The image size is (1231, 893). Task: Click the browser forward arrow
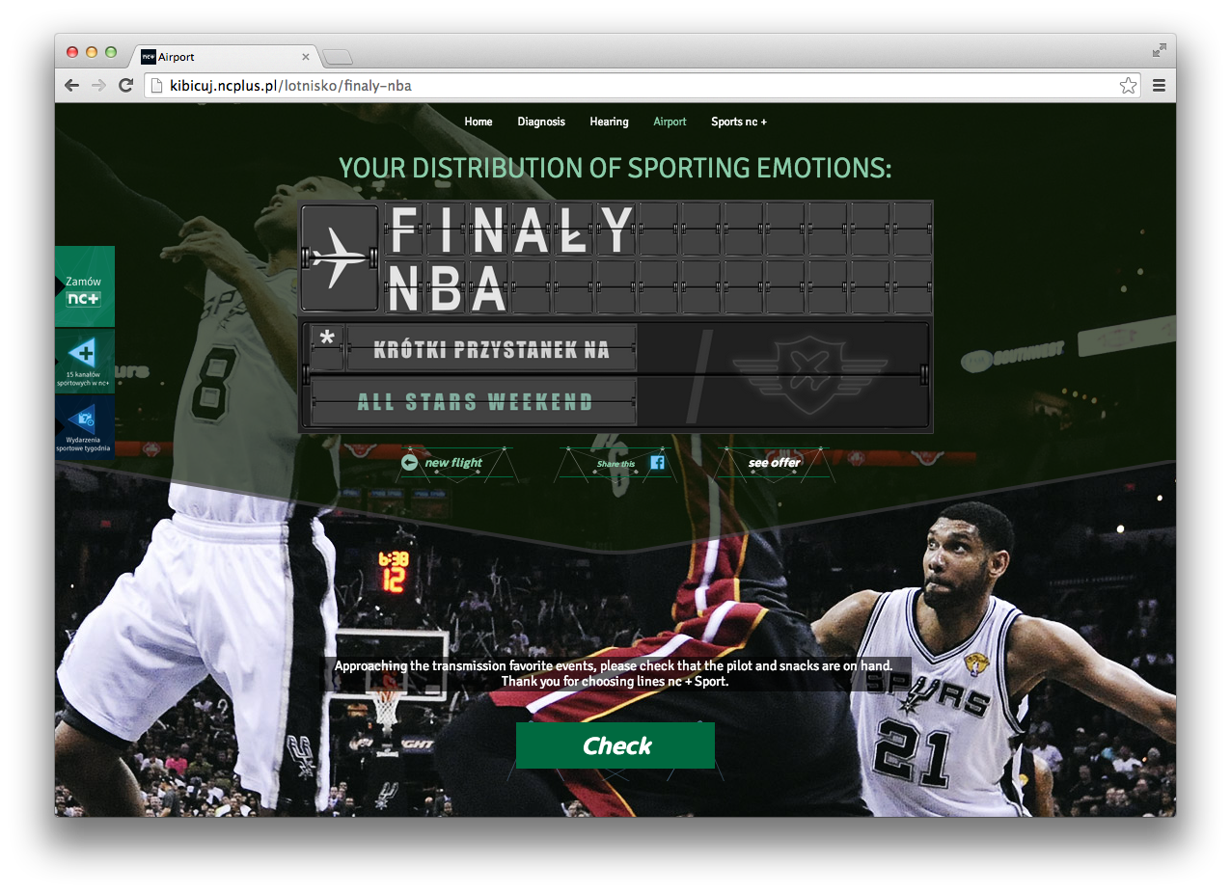tap(98, 86)
